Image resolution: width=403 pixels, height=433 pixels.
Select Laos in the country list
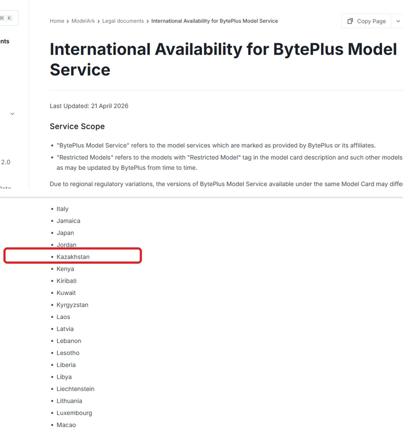[x=63, y=317]
